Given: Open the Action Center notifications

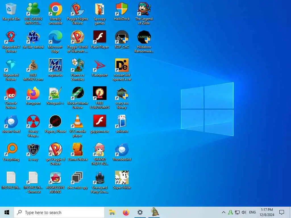Looking at the screenshot, I should [x=282, y=212].
